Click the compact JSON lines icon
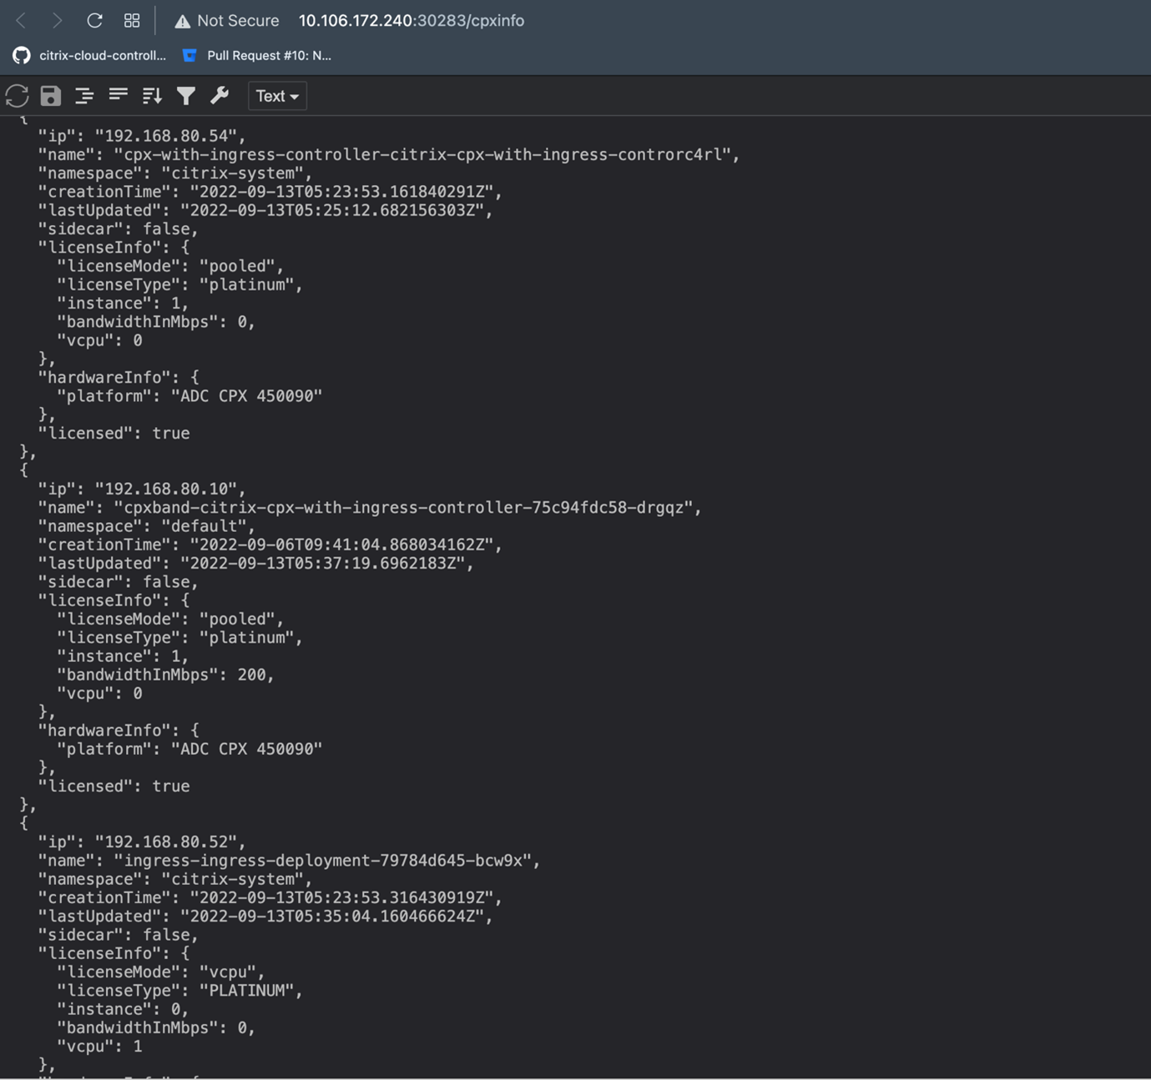This screenshot has height=1080, width=1151. click(119, 96)
